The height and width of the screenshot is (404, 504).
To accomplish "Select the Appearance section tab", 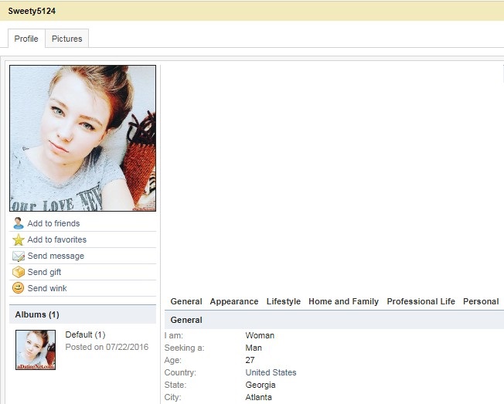I will tap(234, 301).
